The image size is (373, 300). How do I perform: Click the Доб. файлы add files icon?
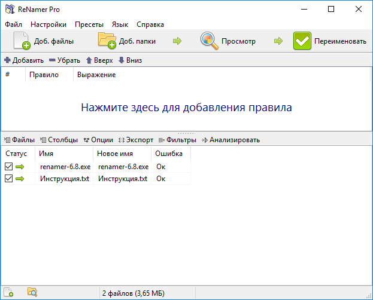point(22,41)
